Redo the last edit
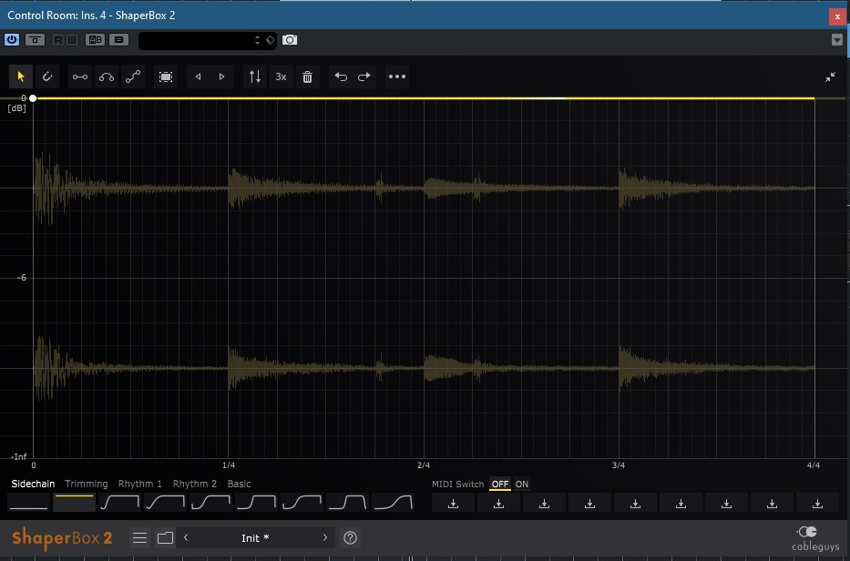 [364, 77]
